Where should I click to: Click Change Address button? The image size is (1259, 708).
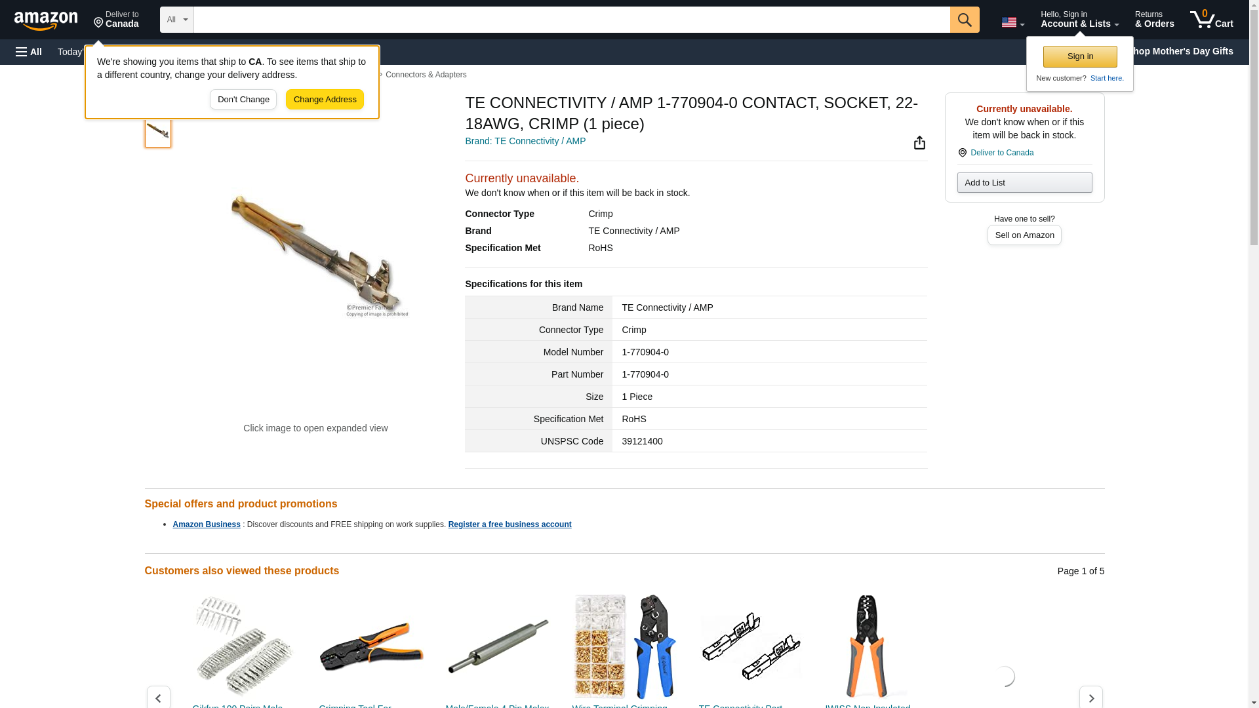click(325, 100)
